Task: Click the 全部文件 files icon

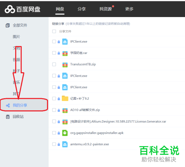Action: coord(8,26)
